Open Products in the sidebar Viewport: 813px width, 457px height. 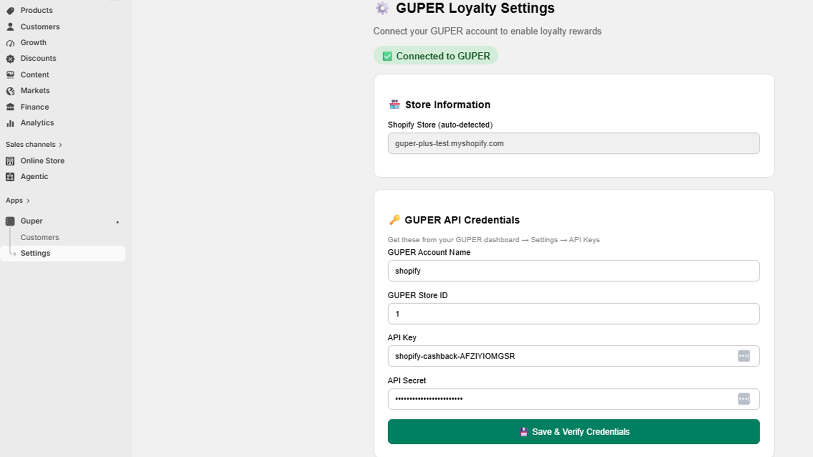click(37, 10)
